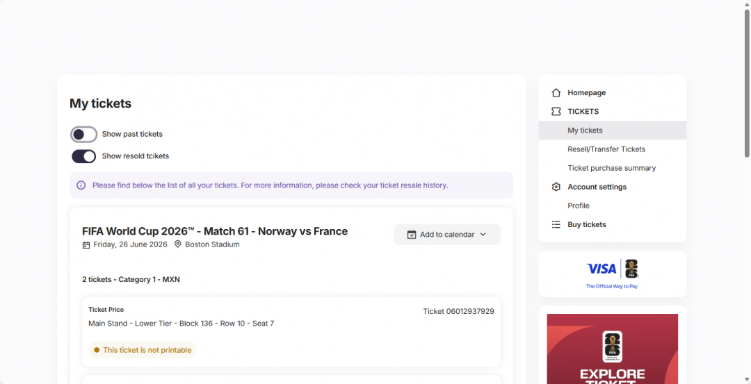
Task: Open the Explore Ticket promotional banner
Action: pyautogui.click(x=612, y=349)
